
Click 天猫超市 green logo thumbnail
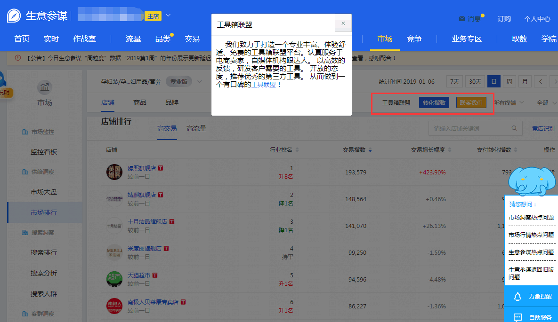pos(114,279)
